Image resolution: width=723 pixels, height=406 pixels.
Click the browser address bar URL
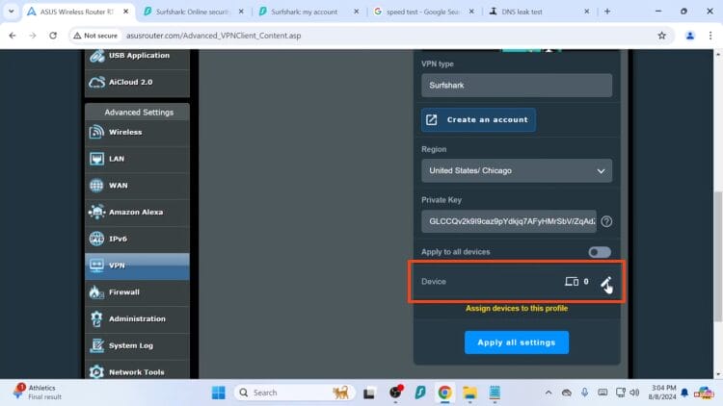(213, 36)
